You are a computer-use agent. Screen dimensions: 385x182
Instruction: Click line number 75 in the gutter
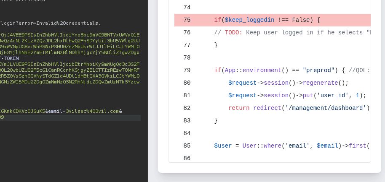[187, 20]
